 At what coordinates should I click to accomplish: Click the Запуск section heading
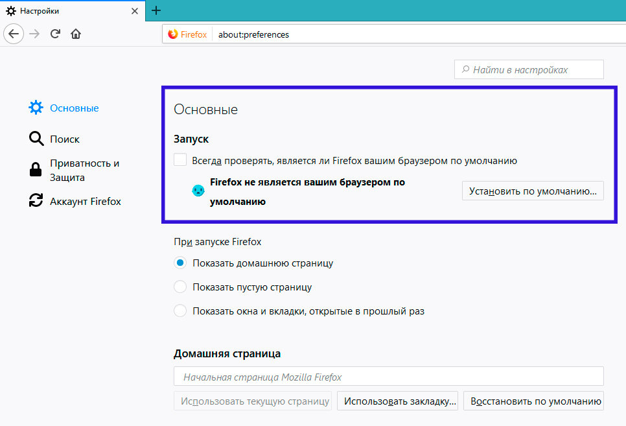point(191,139)
